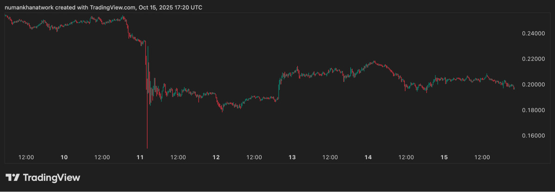The width and height of the screenshot is (555, 192).
Task: Click the TradingView wordmark text at bottom
Action: pyautogui.click(x=51, y=178)
